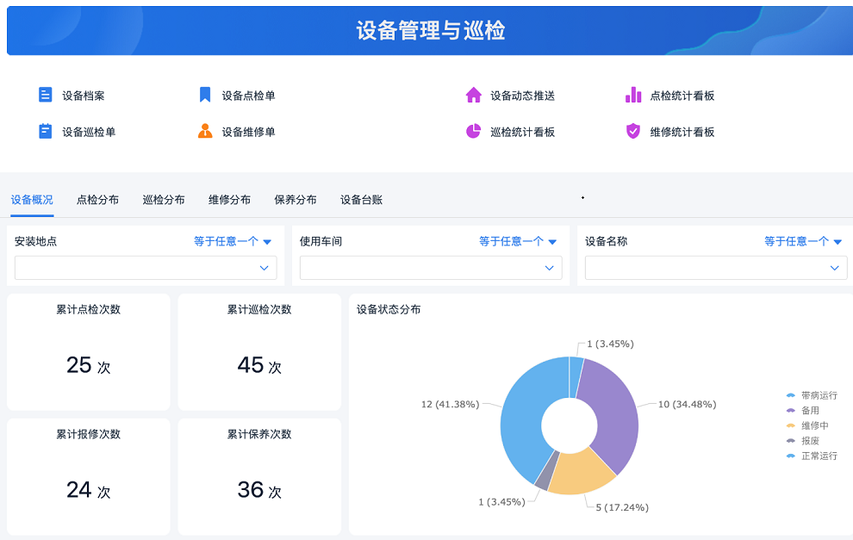Open the 设备点检单 link
This screenshot has height=540, width=853.
[249, 96]
